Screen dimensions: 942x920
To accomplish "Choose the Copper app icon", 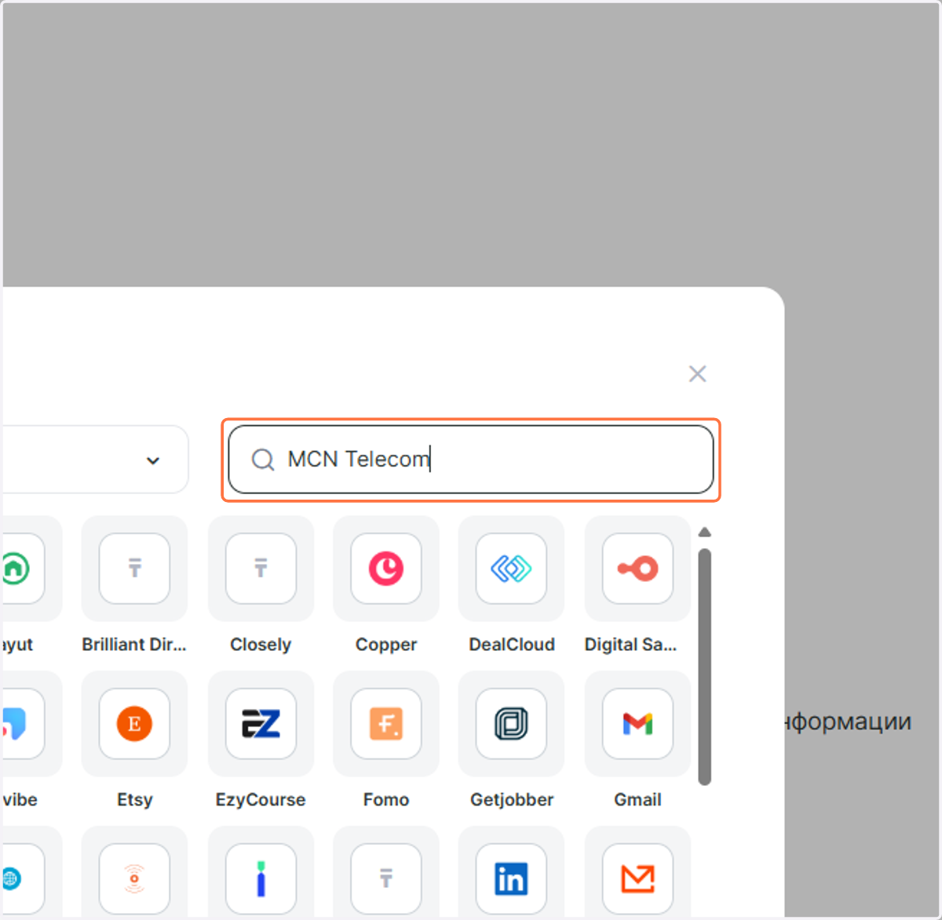I will point(386,569).
